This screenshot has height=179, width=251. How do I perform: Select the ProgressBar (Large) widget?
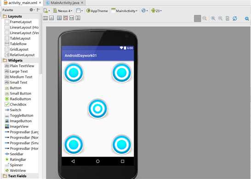22,132
